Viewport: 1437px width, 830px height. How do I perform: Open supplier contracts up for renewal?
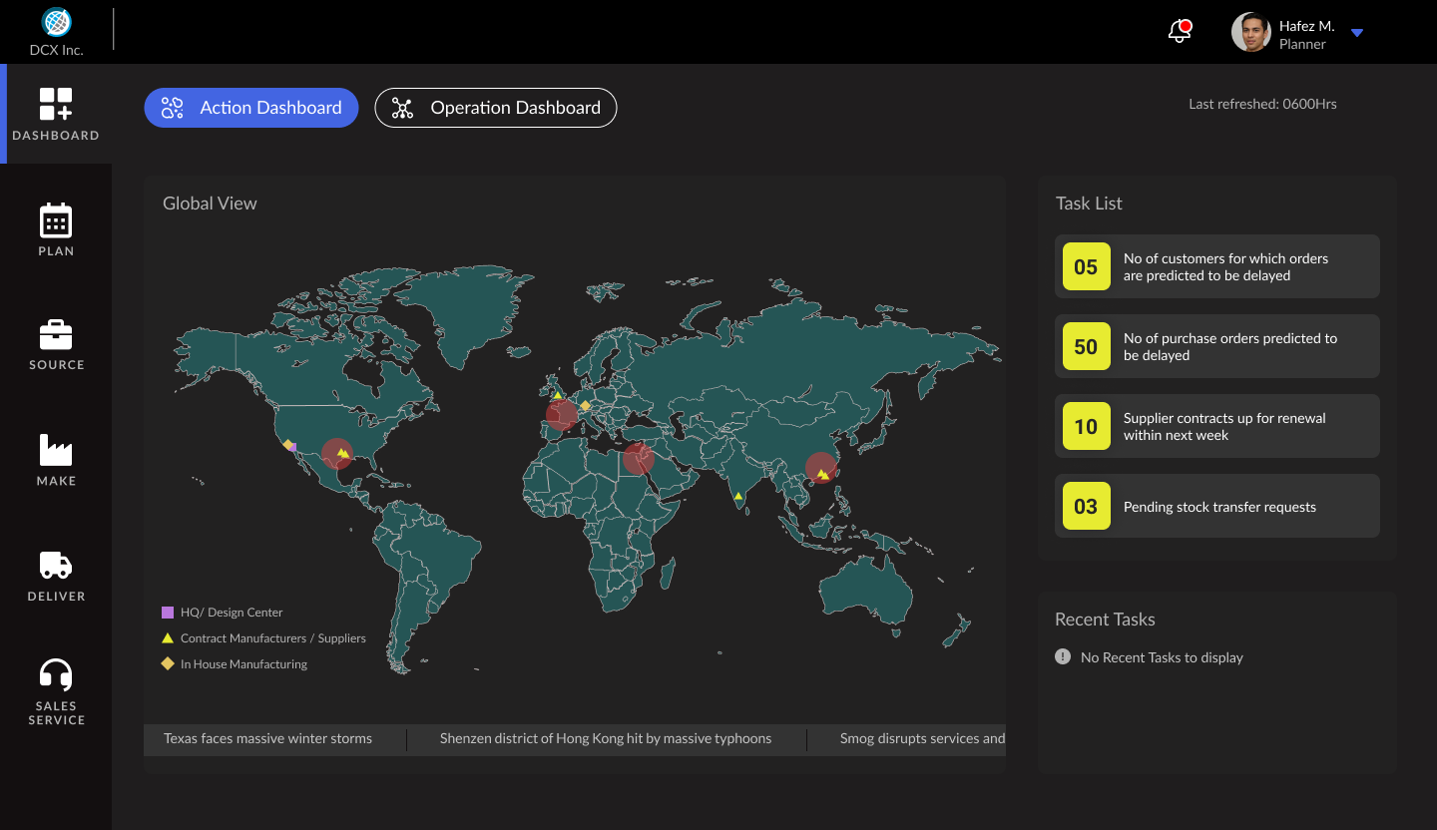click(x=1216, y=426)
